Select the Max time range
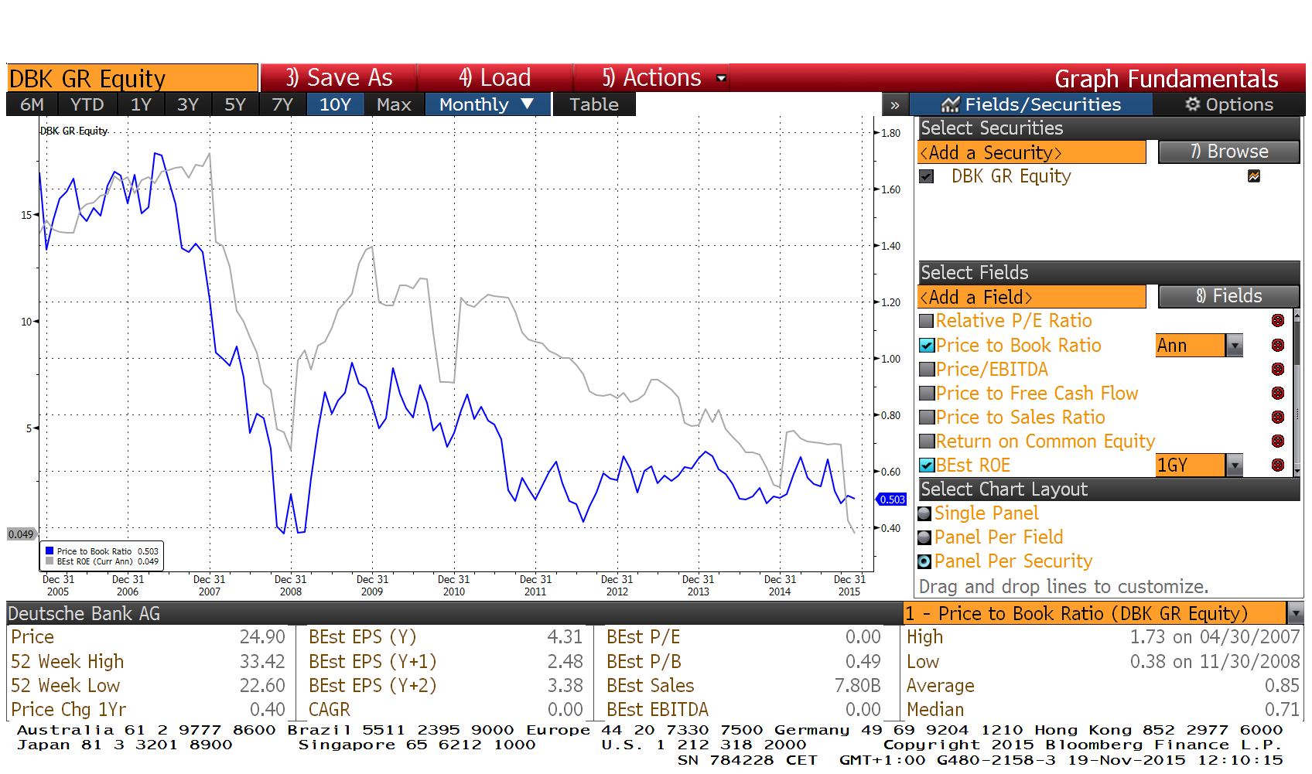1312x774 pixels. (394, 104)
